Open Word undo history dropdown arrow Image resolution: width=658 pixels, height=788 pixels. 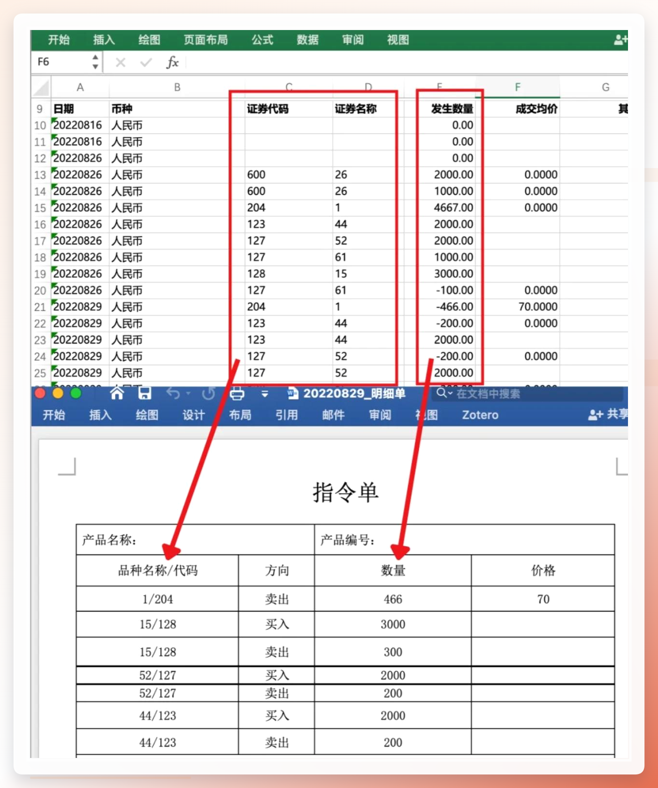click(x=188, y=393)
